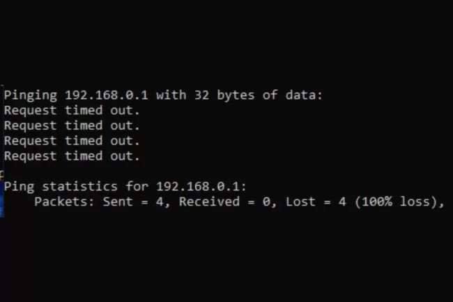Click the blue strip at the window's left edge
The height and width of the screenshot is (302, 453).
1,199
